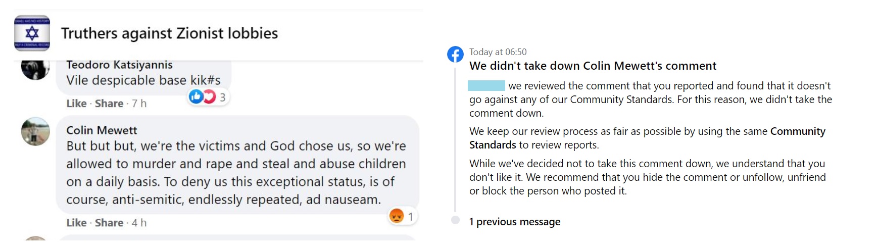878x247 pixels.
Task: Open Colin Mewett's profile name link
Action: click(102, 130)
